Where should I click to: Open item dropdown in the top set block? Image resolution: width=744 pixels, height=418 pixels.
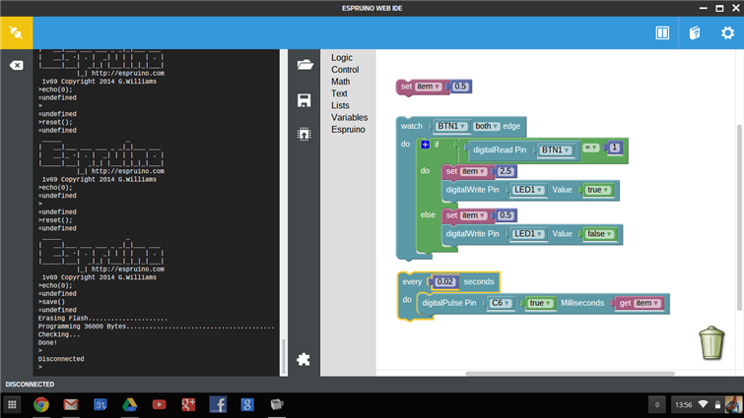429,87
